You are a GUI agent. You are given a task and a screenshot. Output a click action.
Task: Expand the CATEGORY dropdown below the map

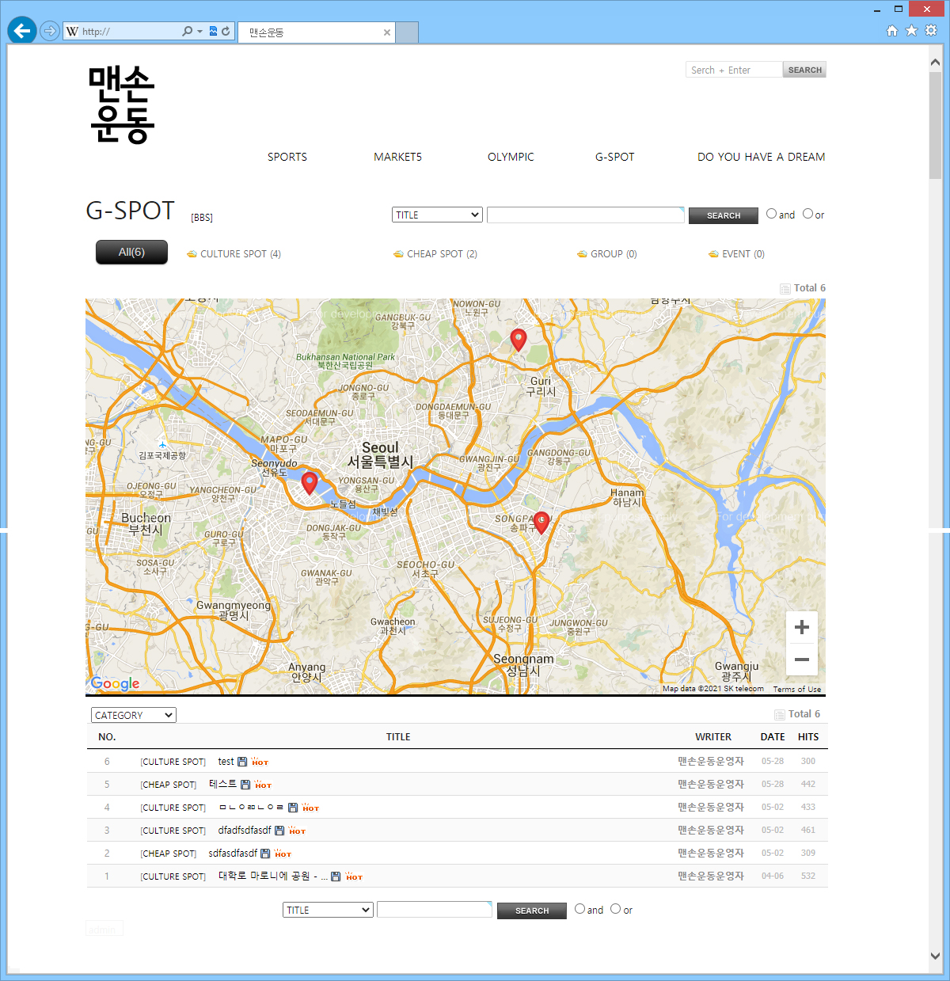click(133, 715)
